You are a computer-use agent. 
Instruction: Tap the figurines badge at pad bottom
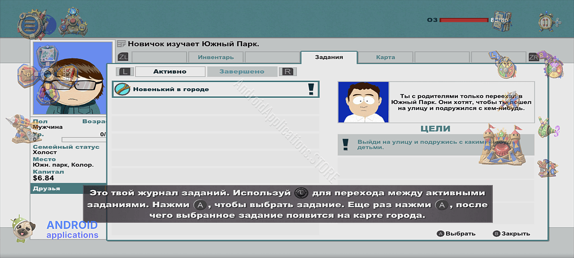click(48, 92)
